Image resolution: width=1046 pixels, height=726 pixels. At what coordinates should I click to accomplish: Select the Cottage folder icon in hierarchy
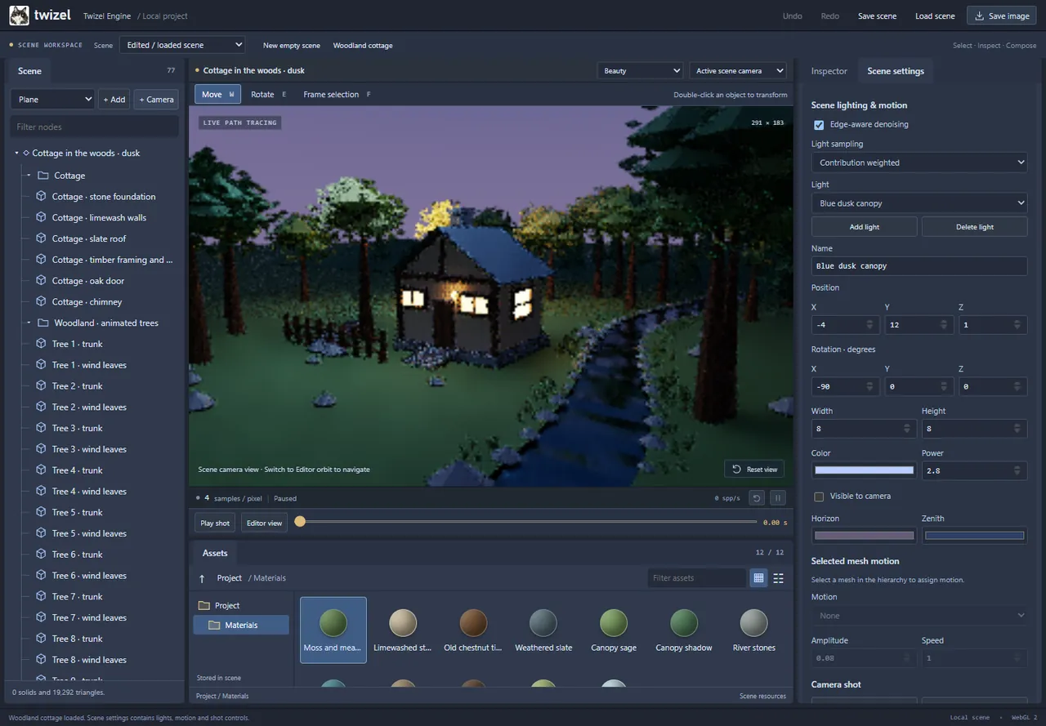[43, 176]
